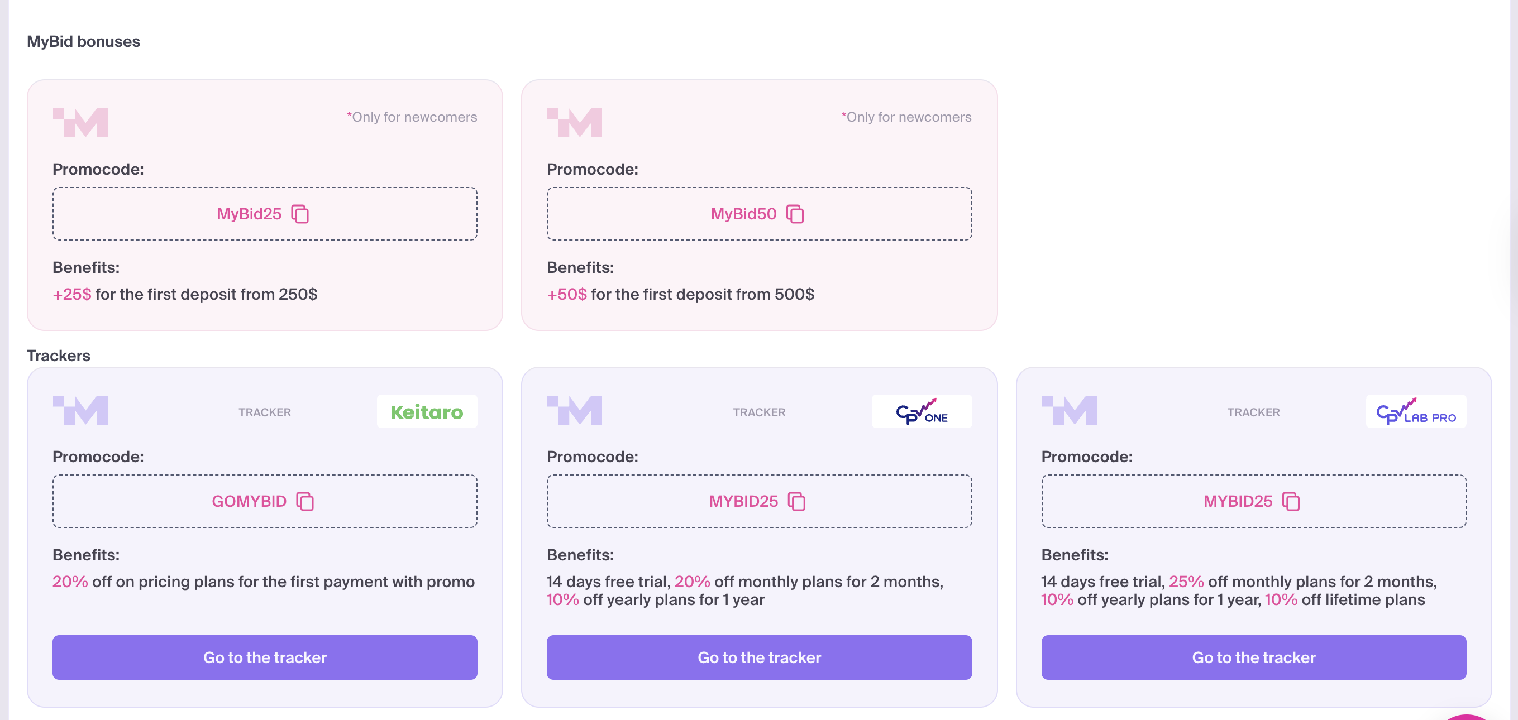The width and height of the screenshot is (1518, 720).
Task: Click the MyBid25 promocode text
Action: [249, 214]
